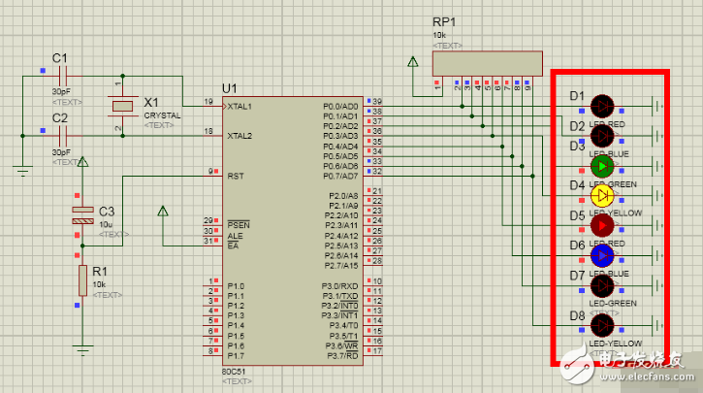Select the P3.7/RD pin label

point(340,355)
